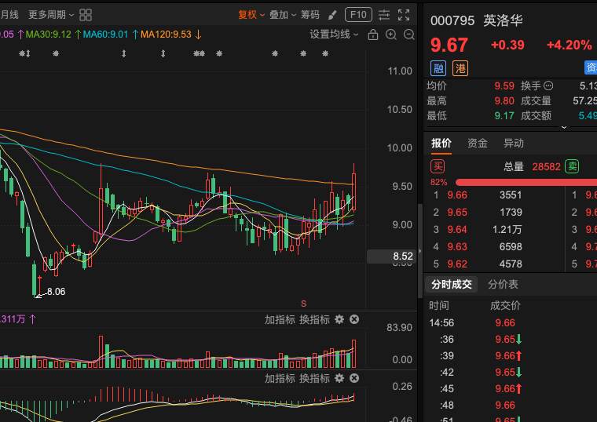597x422 pixels.
Task: Switch to the 报价 tab
Action: (x=441, y=144)
